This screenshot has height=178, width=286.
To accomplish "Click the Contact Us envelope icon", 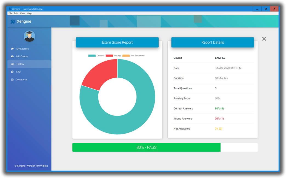I will pos(12,79).
